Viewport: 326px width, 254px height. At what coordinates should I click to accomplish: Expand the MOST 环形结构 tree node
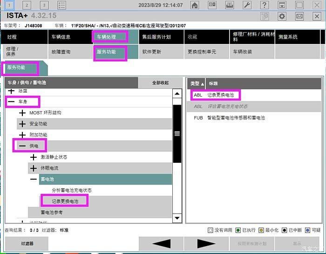point(22,113)
